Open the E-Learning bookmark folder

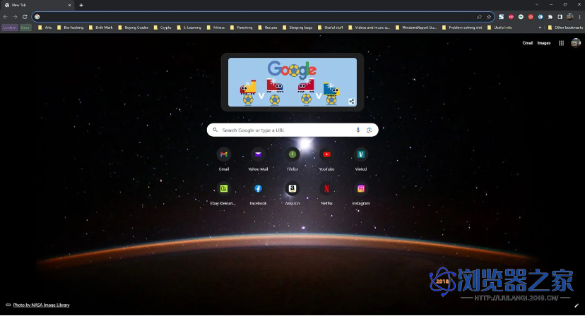(189, 28)
